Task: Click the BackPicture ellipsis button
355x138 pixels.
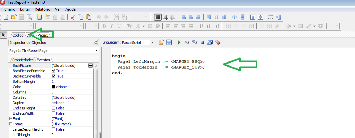Action: (91, 66)
